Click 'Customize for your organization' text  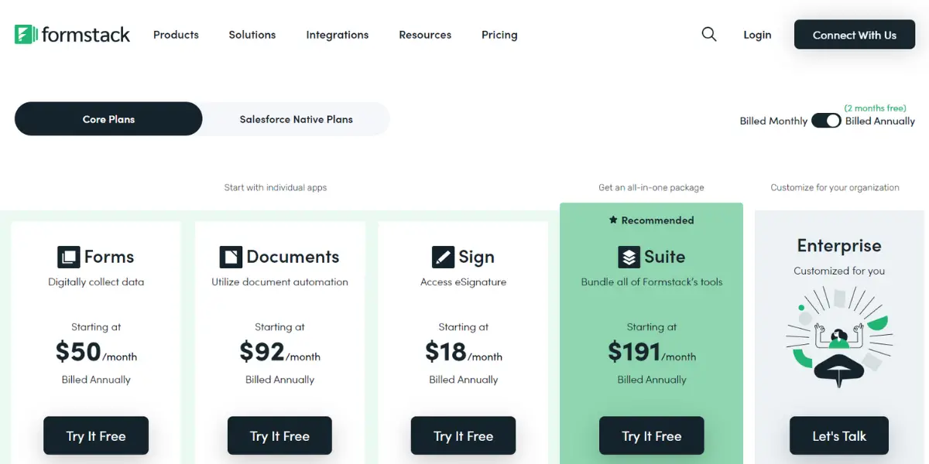(835, 188)
